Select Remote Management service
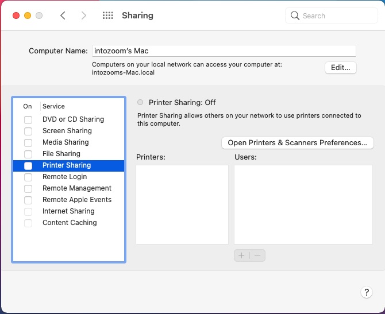Viewport: 385px width, 314px height. point(76,188)
